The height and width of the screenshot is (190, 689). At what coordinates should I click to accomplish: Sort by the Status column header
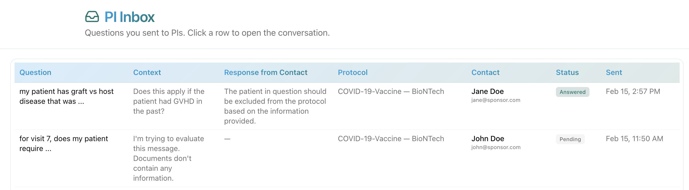567,72
